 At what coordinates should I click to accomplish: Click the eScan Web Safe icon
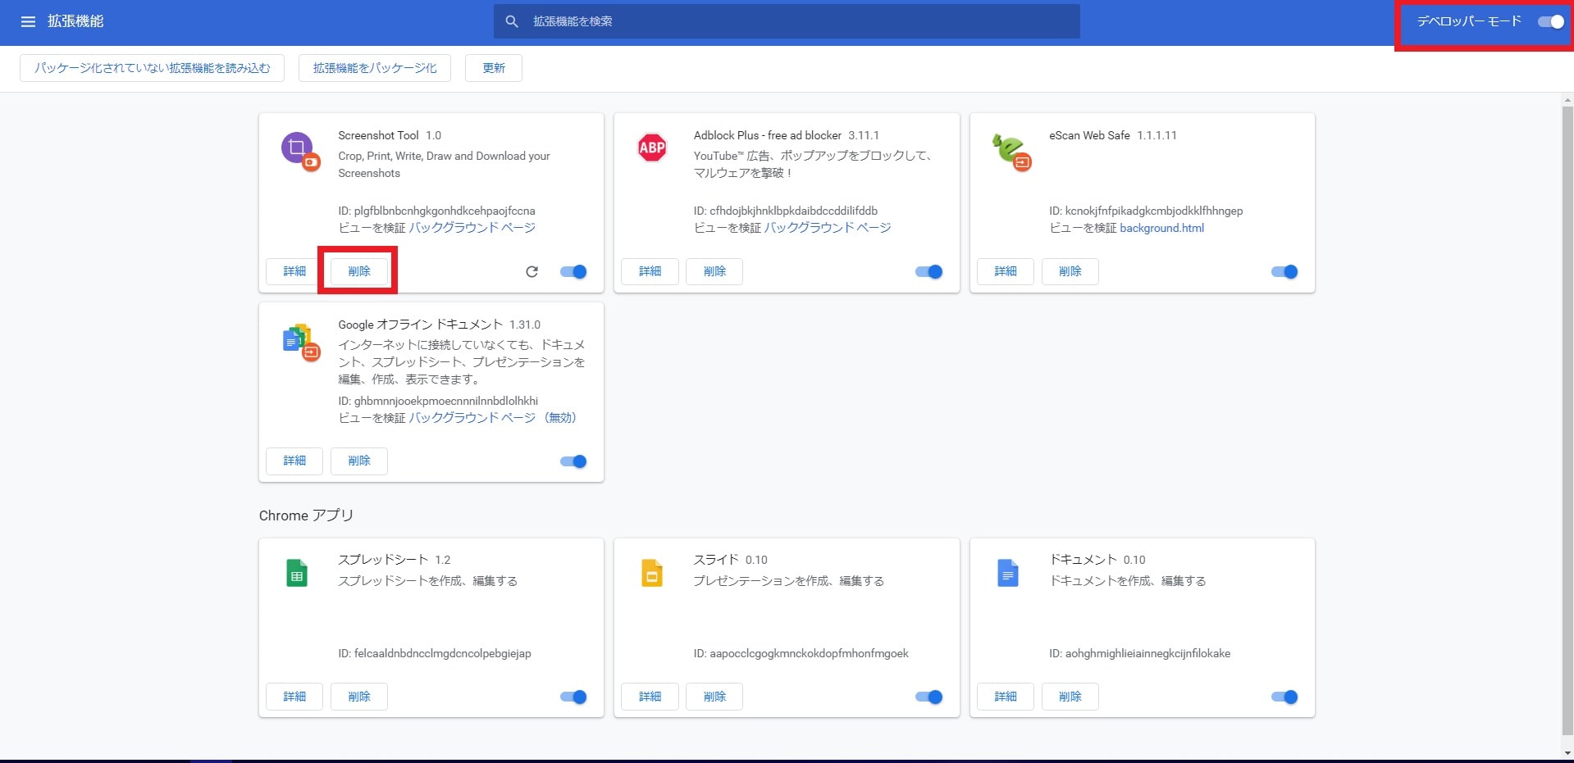(1011, 152)
